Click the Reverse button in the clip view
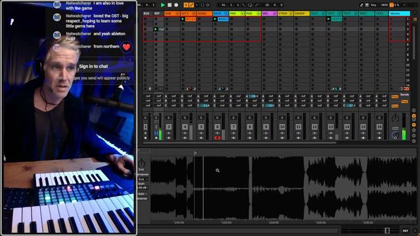 (x=142, y=199)
